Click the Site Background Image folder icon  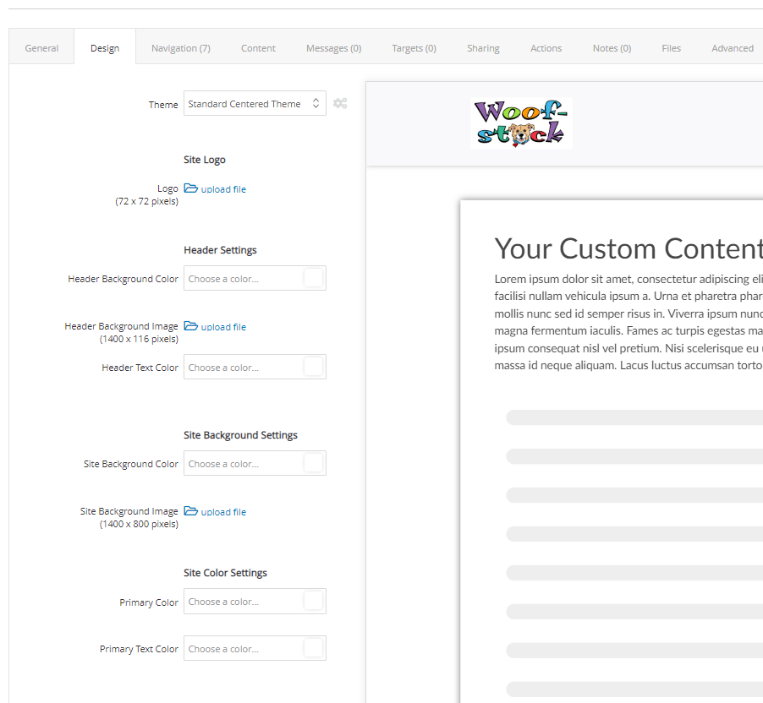pos(191,511)
